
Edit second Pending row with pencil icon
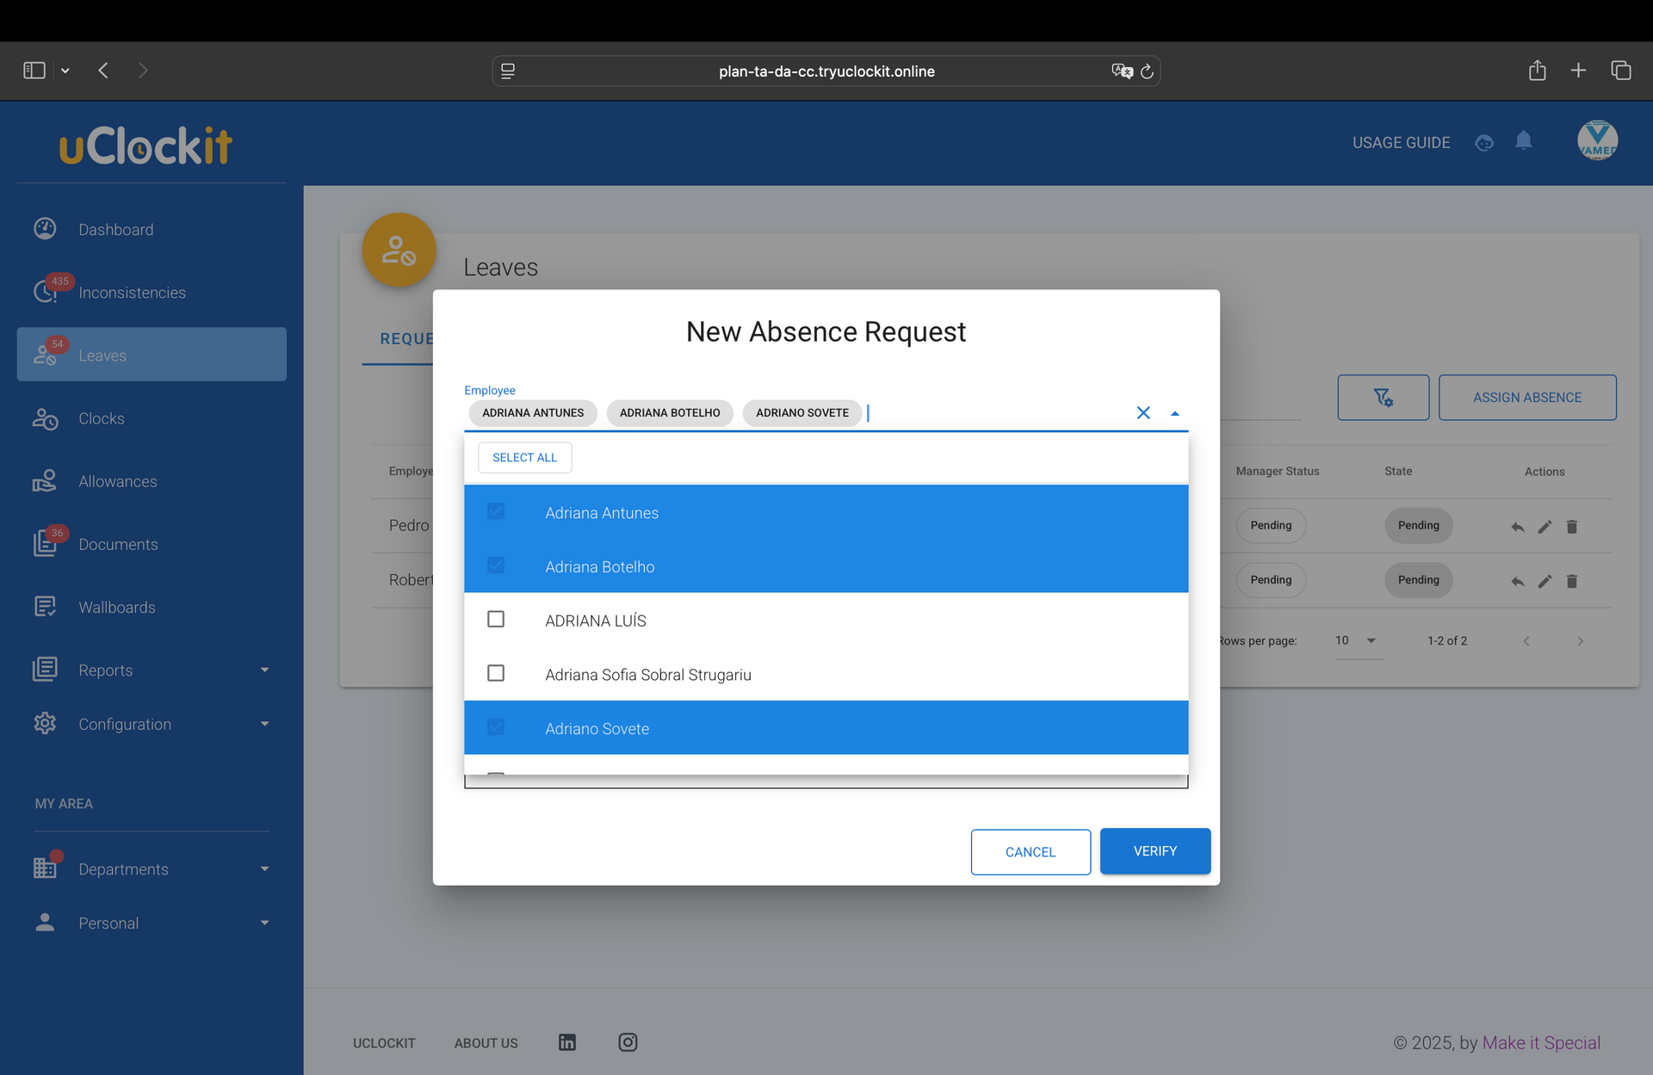[x=1545, y=582]
